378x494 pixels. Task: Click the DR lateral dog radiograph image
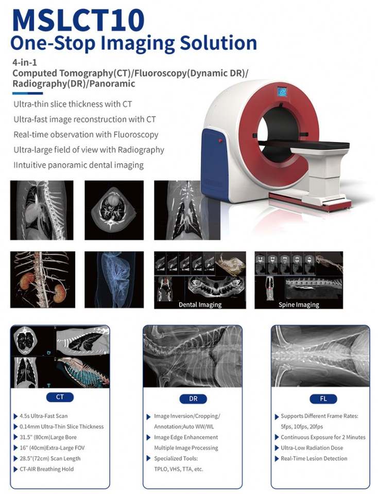[193, 356]
